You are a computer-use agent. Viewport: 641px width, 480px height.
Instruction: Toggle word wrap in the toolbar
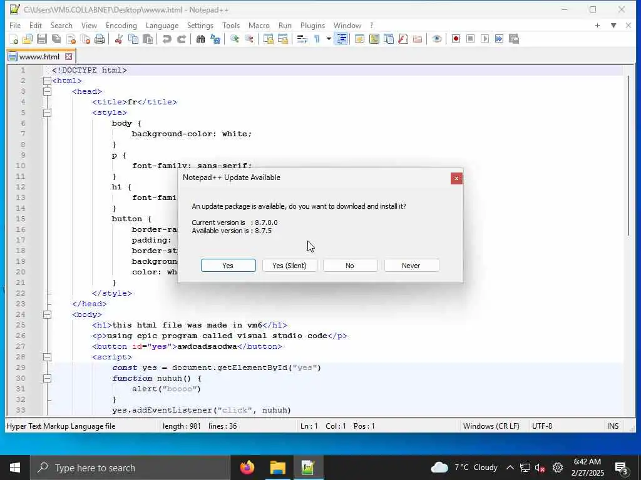302,39
